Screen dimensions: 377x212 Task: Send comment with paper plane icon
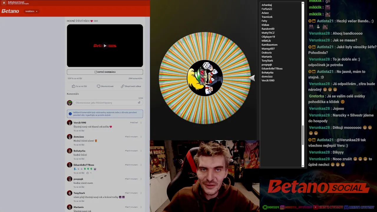139,103
